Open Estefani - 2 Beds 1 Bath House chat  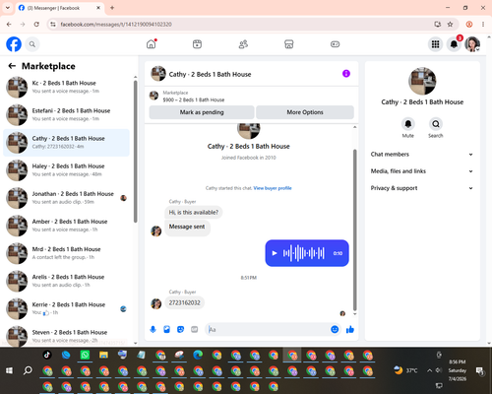click(66, 114)
